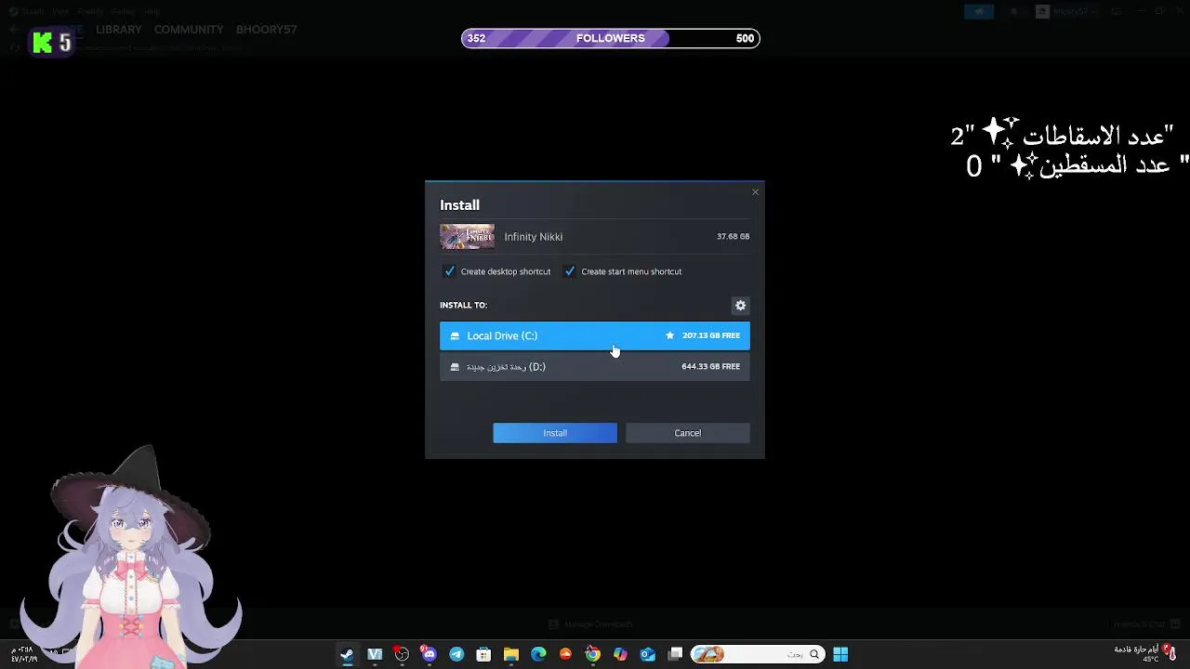Click the LIBRARY tab in Steam window

pyautogui.click(x=119, y=30)
